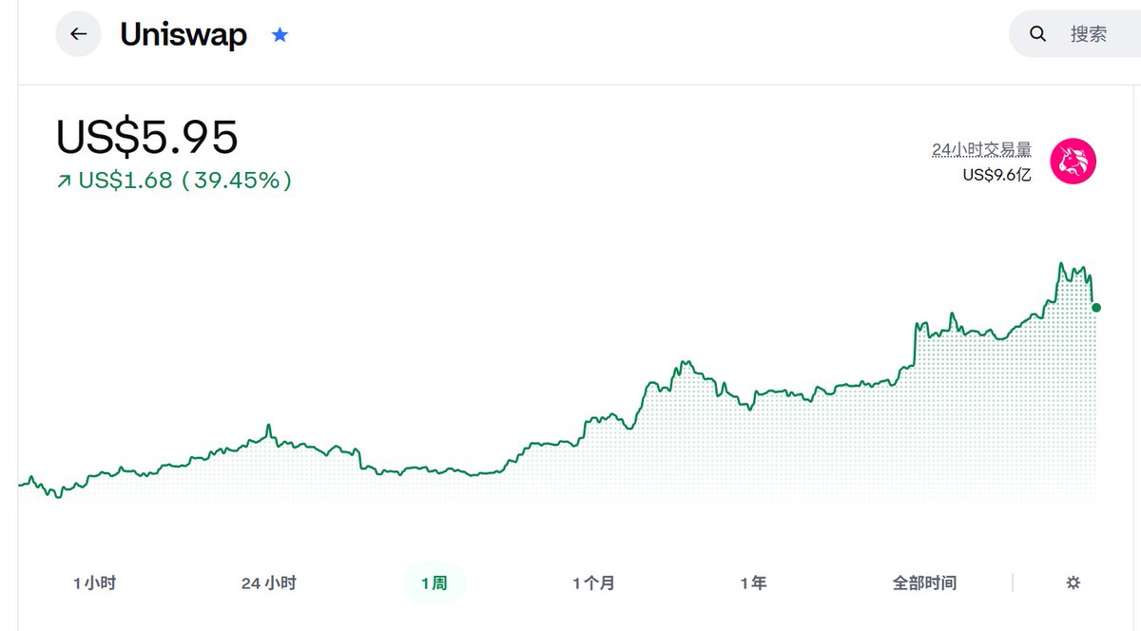Screen dimensions: 1141x631
Task: Select the 24 小时 time range
Action: tap(268, 583)
